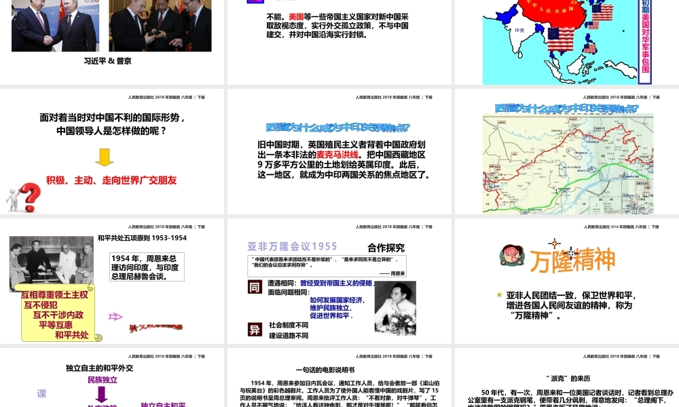Click the blue text 曾经受到帝国主义的侵略
This screenshot has width=679, height=407.
[x=336, y=283]
